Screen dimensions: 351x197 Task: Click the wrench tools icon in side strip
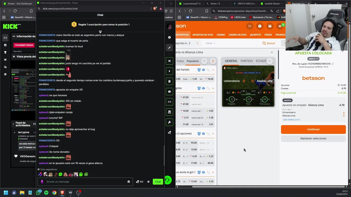coord(169,122)
